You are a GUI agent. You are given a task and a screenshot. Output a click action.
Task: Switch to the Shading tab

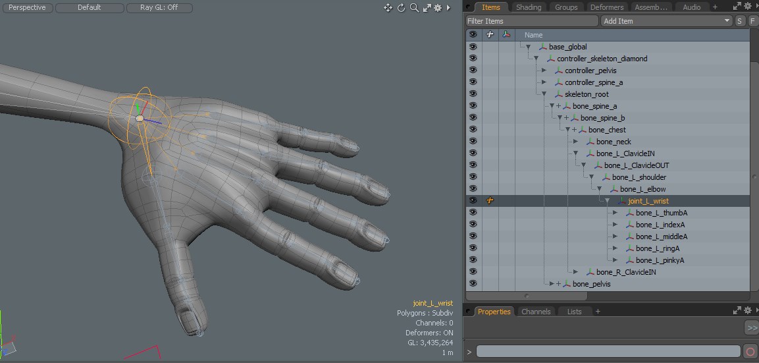[x=528, y=7]
